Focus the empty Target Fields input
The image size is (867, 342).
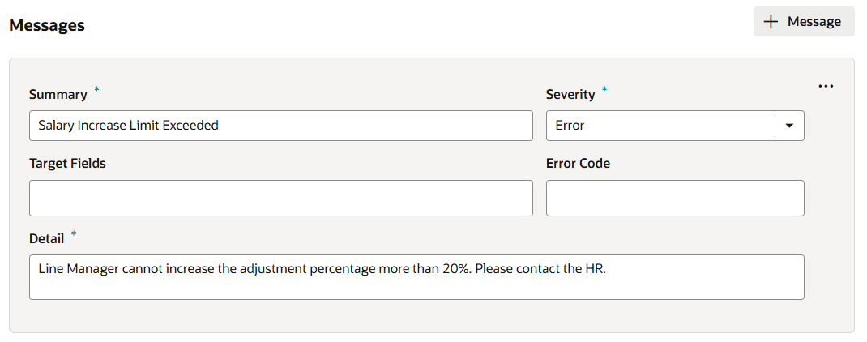(280, 198)
